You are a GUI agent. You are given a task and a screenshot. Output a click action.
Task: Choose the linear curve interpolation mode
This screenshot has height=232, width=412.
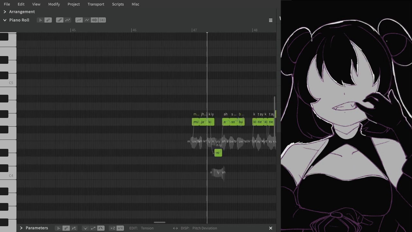pyautogui.click(x=93, y=228)
